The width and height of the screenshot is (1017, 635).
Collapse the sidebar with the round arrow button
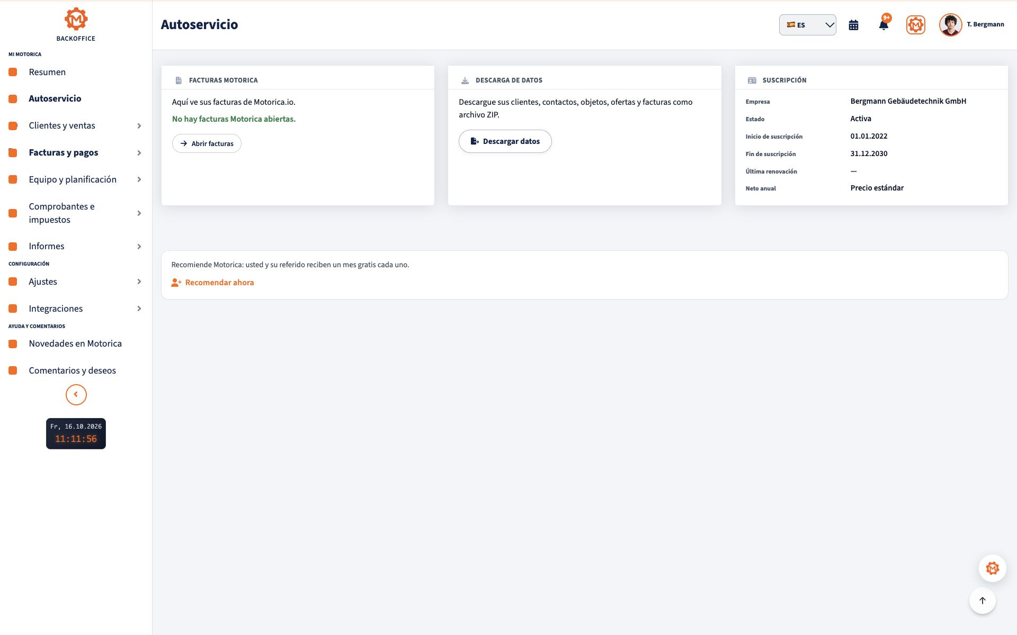76,395
